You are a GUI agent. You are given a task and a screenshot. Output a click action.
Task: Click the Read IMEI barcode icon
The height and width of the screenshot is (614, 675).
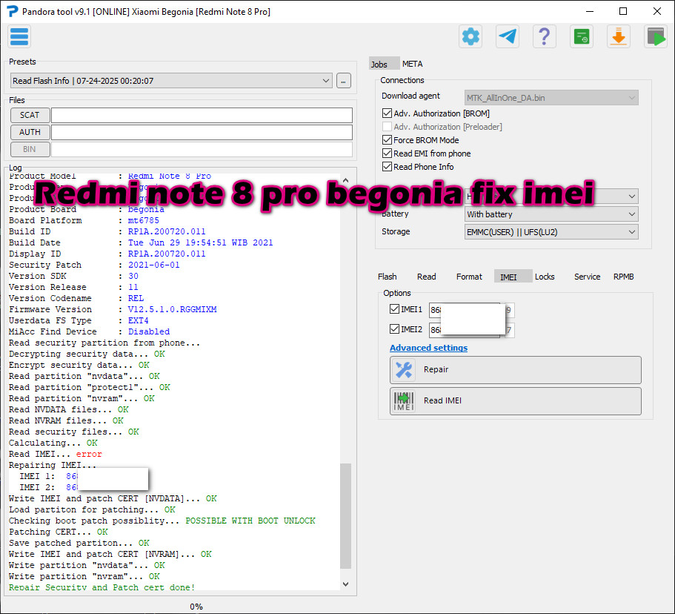[x=403, y=400]
